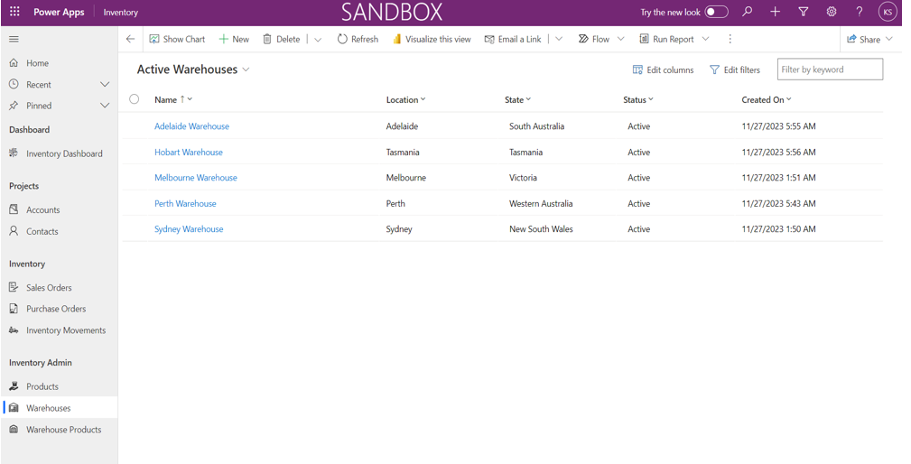
Task: Open the app launcher waffle icon
Action: point(14,12)
